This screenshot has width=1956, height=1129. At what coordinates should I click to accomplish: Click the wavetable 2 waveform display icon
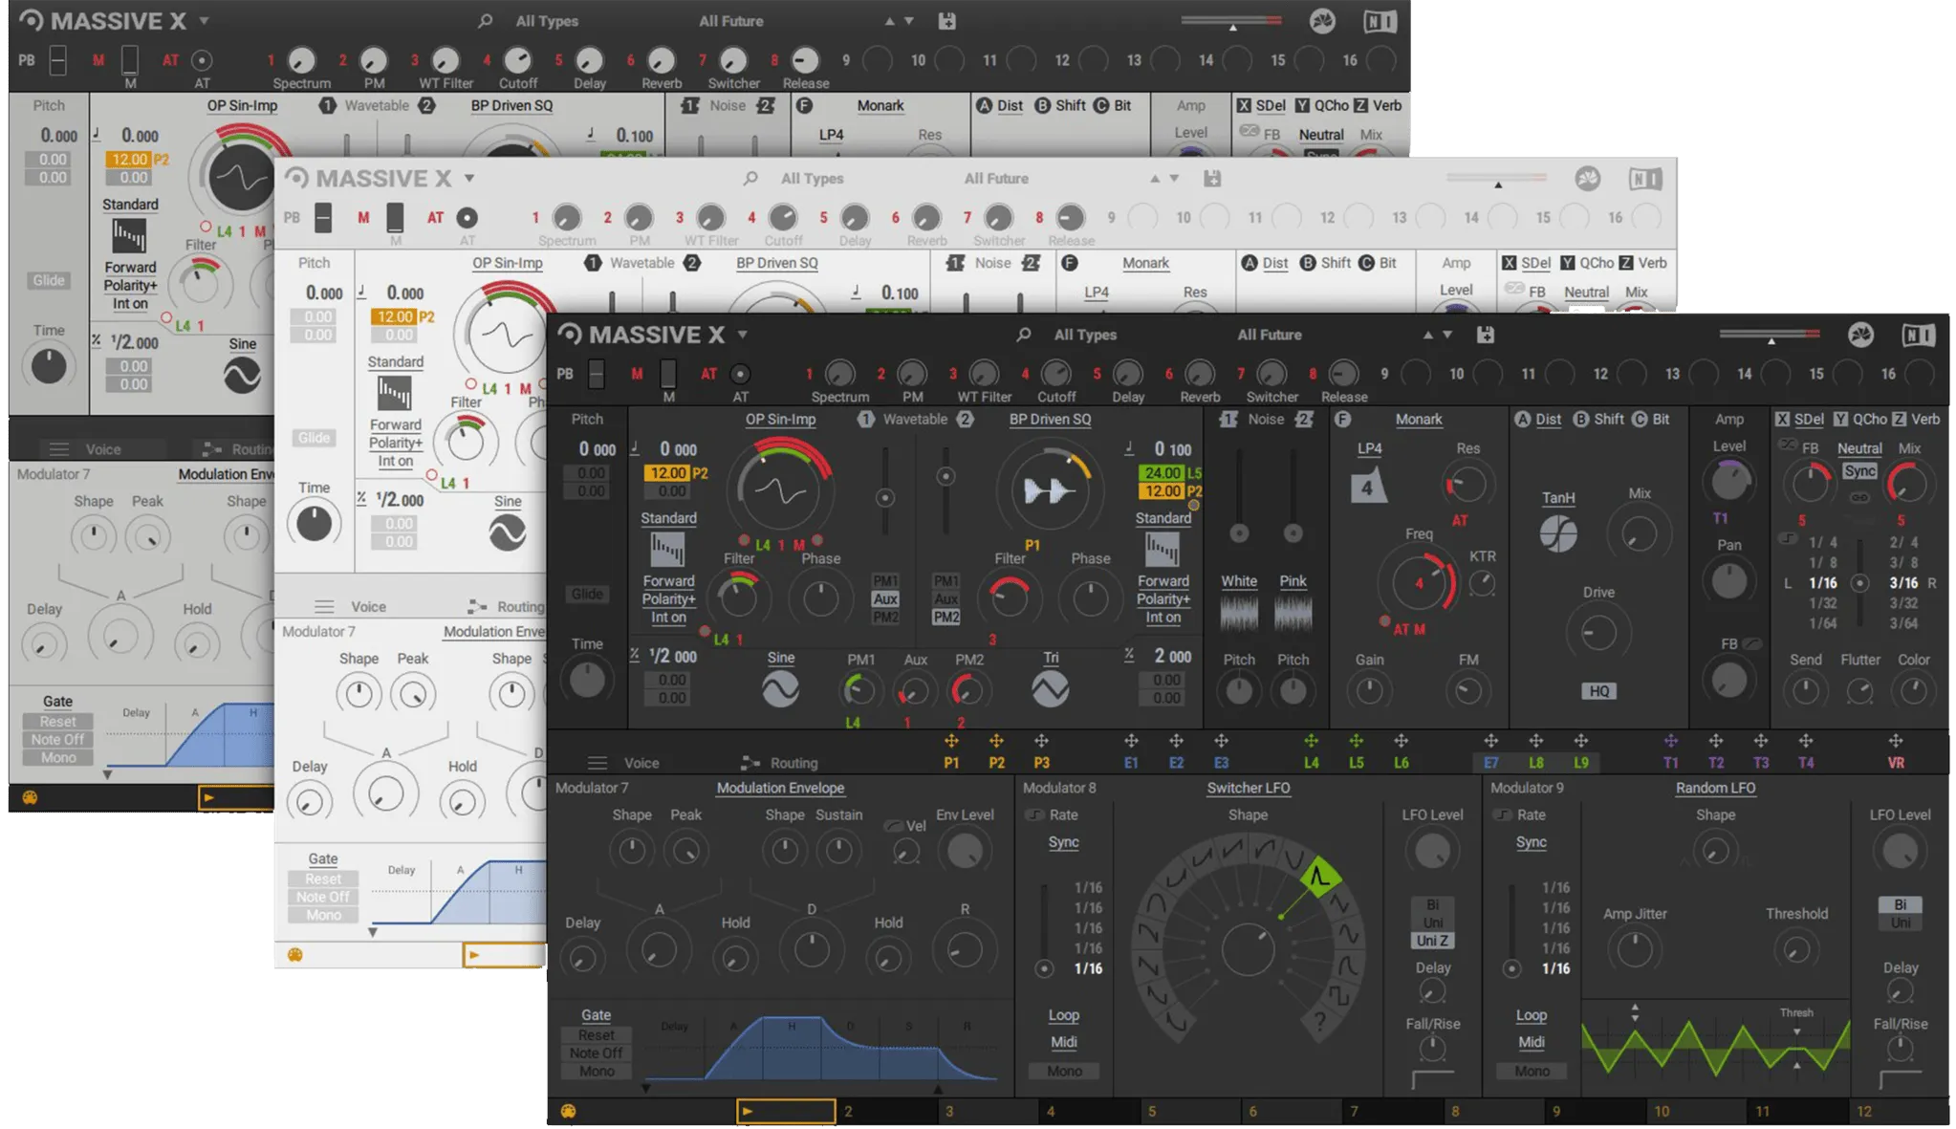coord(1050,490)
